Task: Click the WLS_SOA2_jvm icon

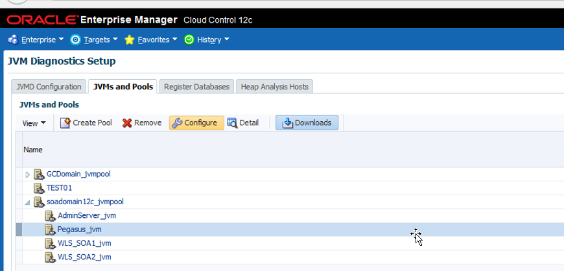Action: coord(50,257)
